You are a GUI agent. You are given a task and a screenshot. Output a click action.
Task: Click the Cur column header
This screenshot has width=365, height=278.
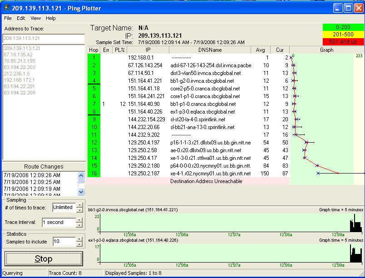coord(280,50)
